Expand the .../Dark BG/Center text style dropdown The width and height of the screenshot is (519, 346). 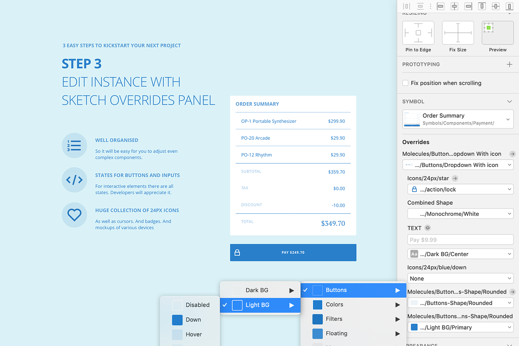pos(460,254)
